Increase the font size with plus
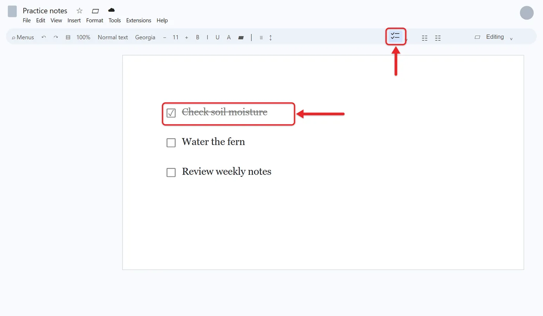Viewport: 543px width, 316px height. coord(187,37)
